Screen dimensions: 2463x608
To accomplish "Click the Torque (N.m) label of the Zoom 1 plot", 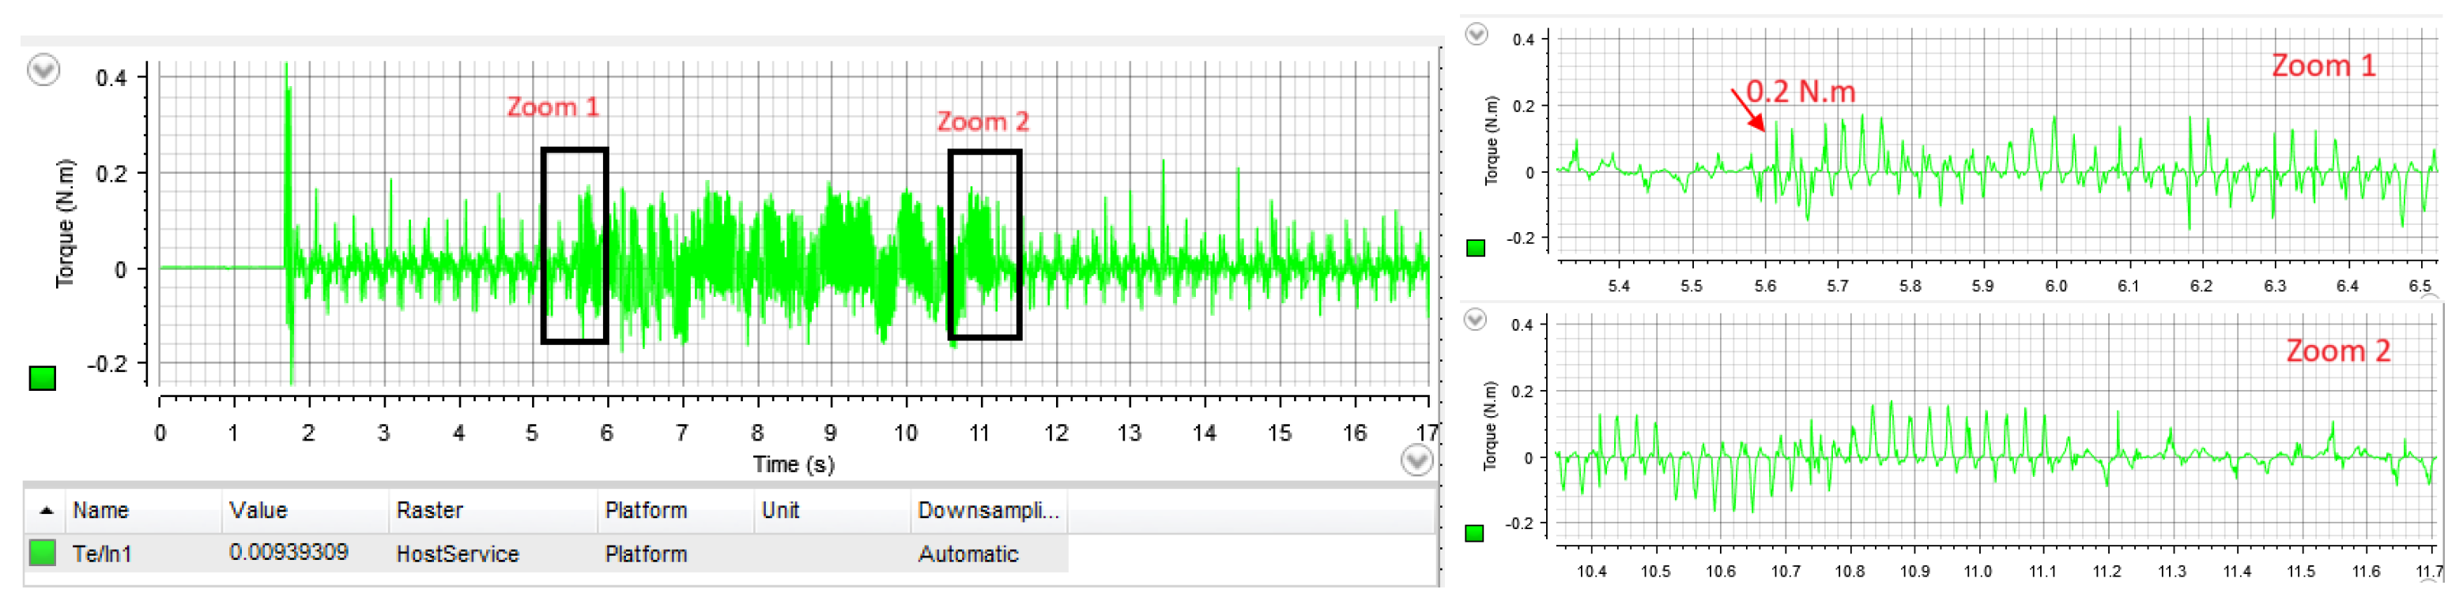I will coord(1492,141).
